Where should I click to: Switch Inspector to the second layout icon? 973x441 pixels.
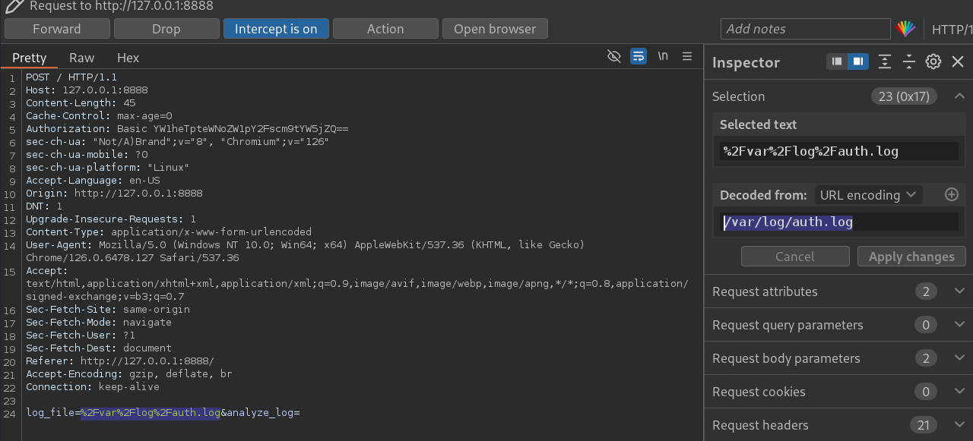[858, 61]
